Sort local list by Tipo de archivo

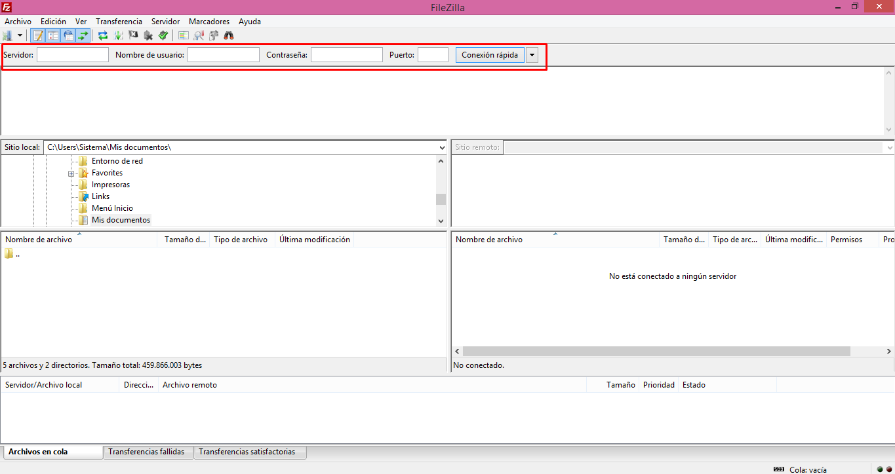(x=241, y=240)
